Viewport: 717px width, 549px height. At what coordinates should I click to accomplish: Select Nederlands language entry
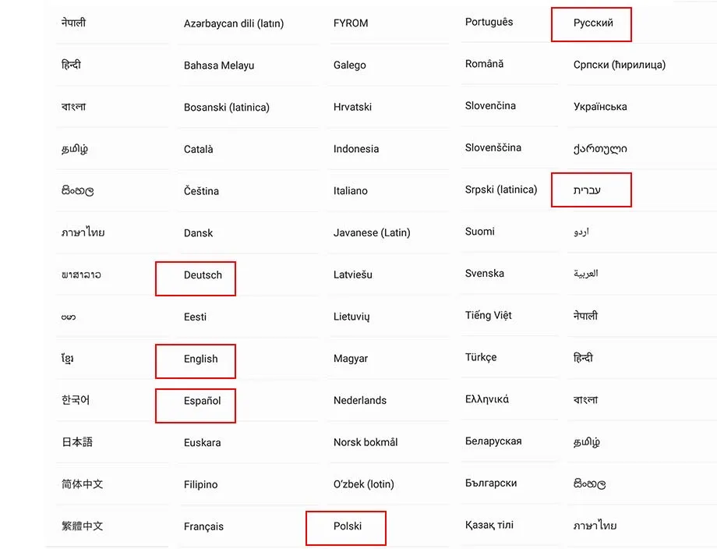pos(360,400)
